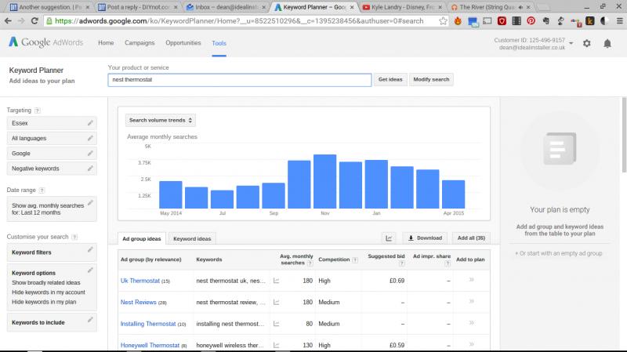
Task: Switch to the Keyword ideas tab
Action: pyautogui.click(x=192, y=238)
